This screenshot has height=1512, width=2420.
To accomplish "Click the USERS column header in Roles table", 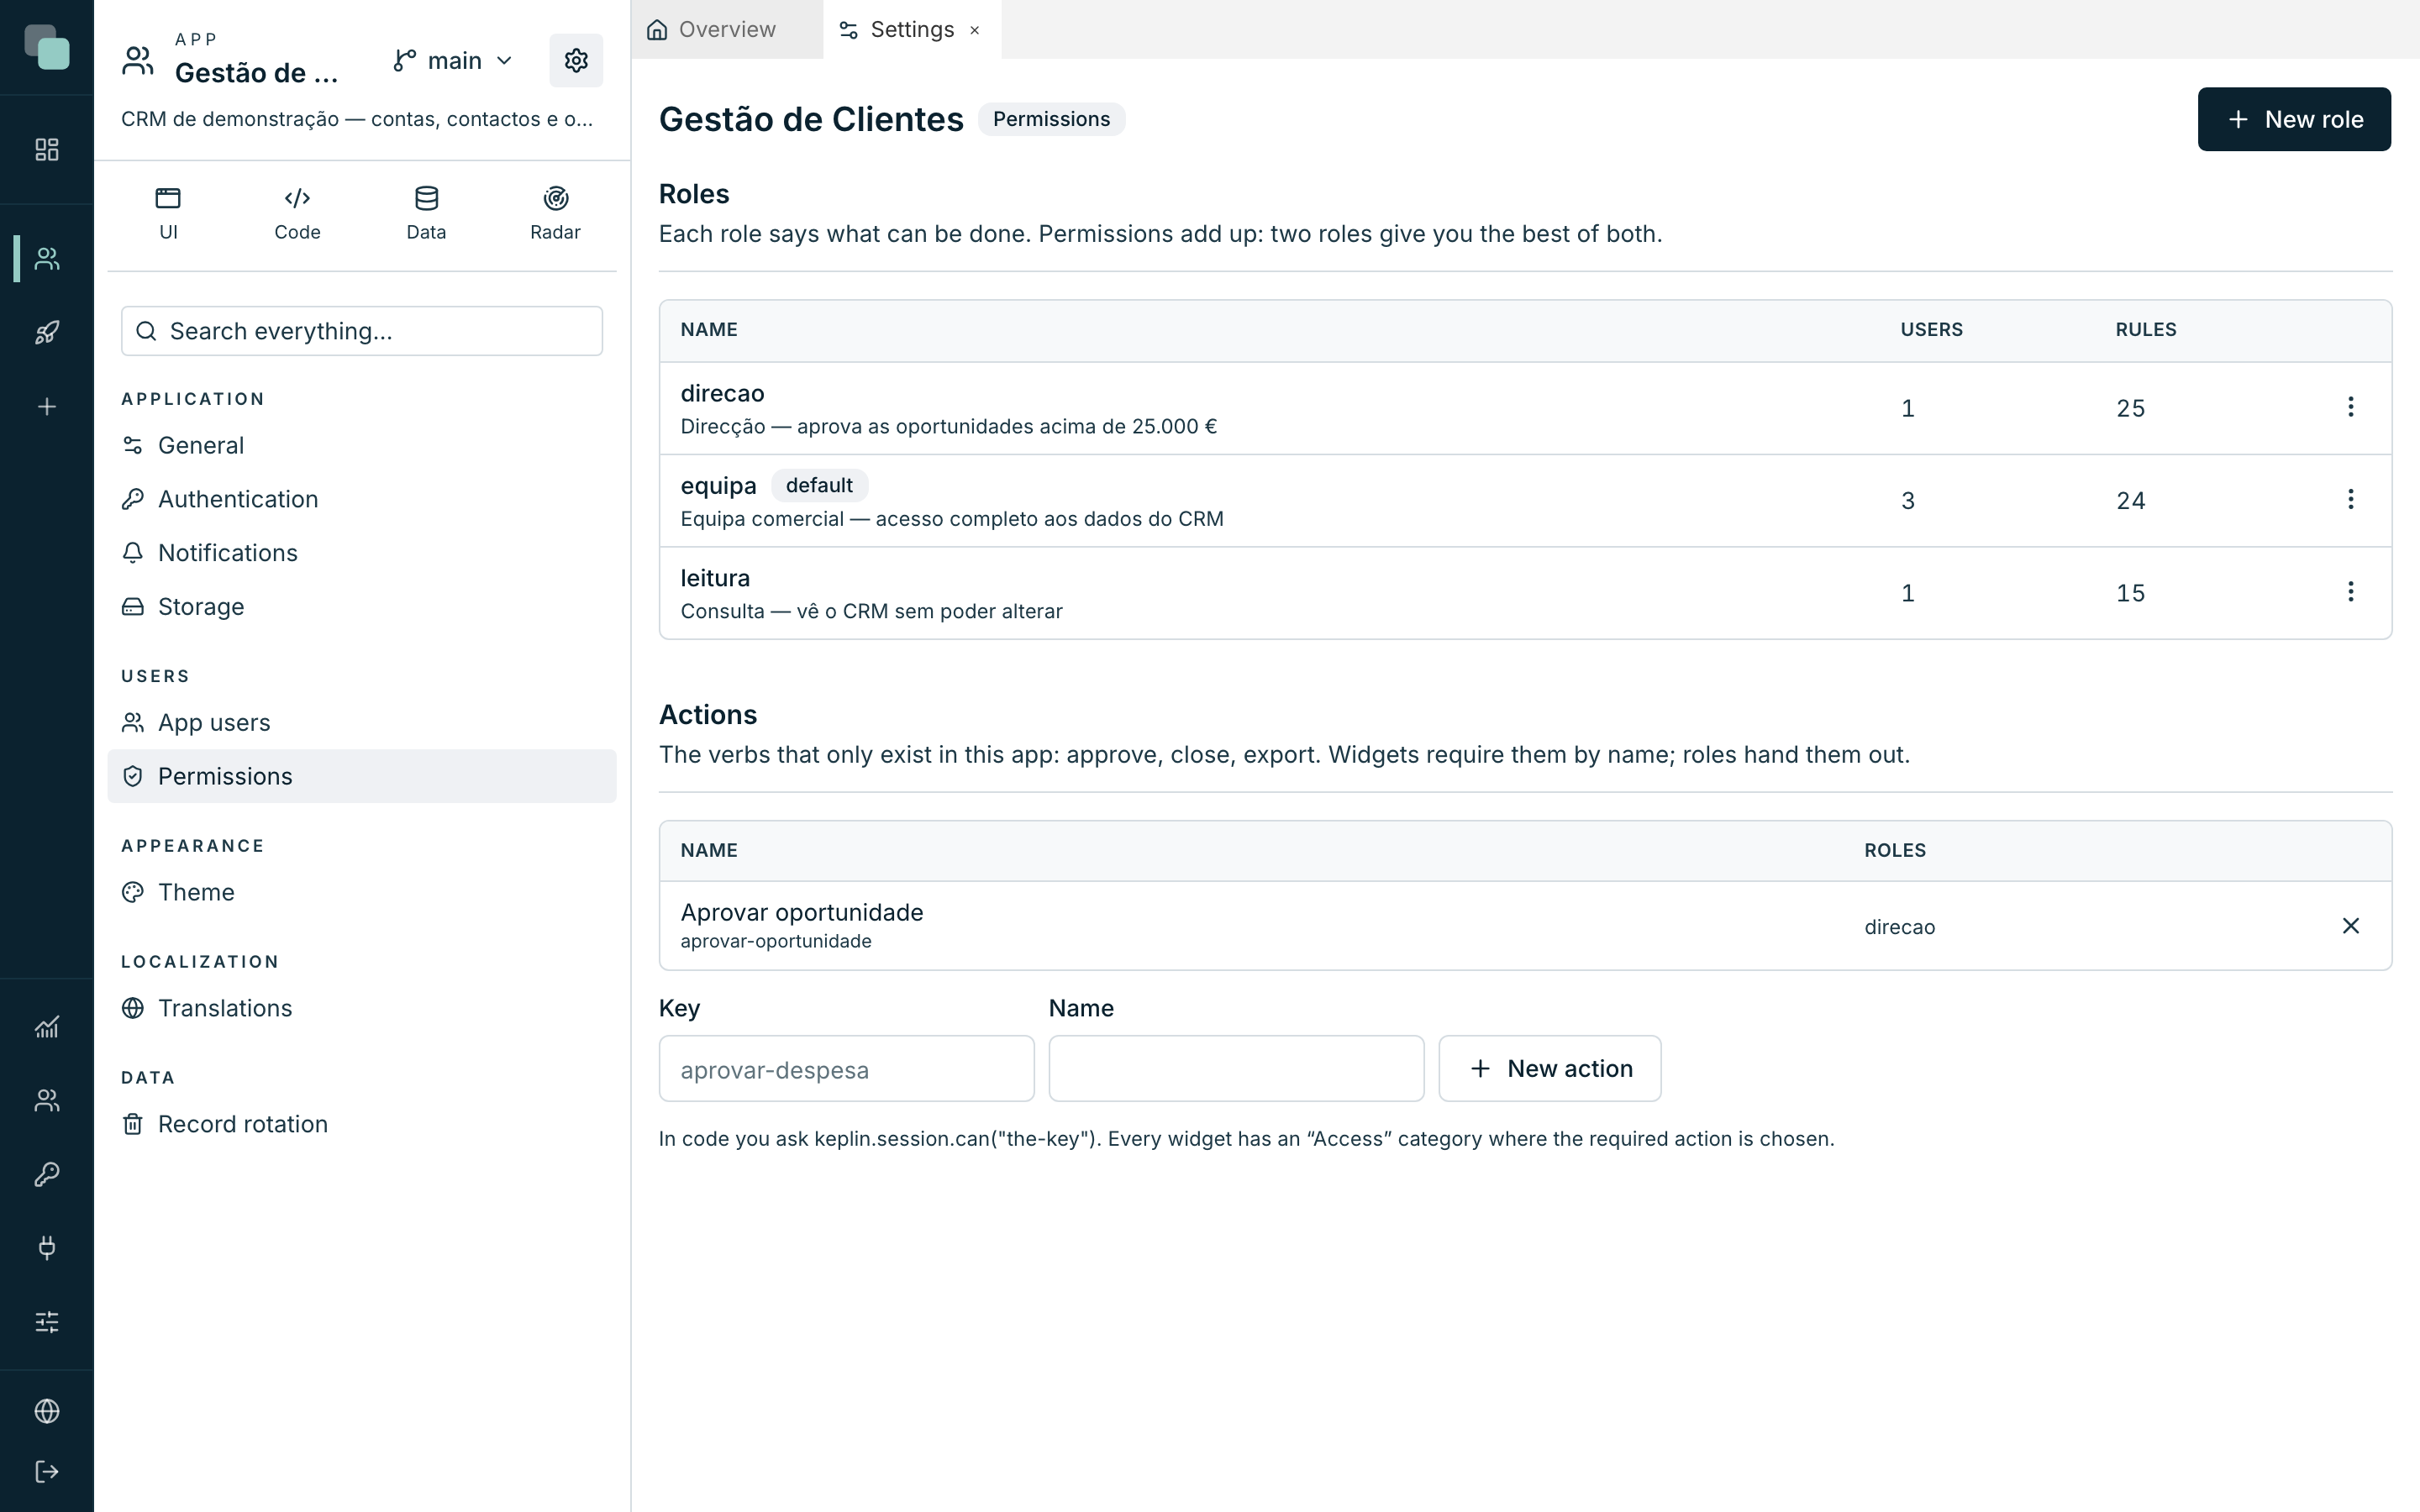I will (x=1931, y=330).
